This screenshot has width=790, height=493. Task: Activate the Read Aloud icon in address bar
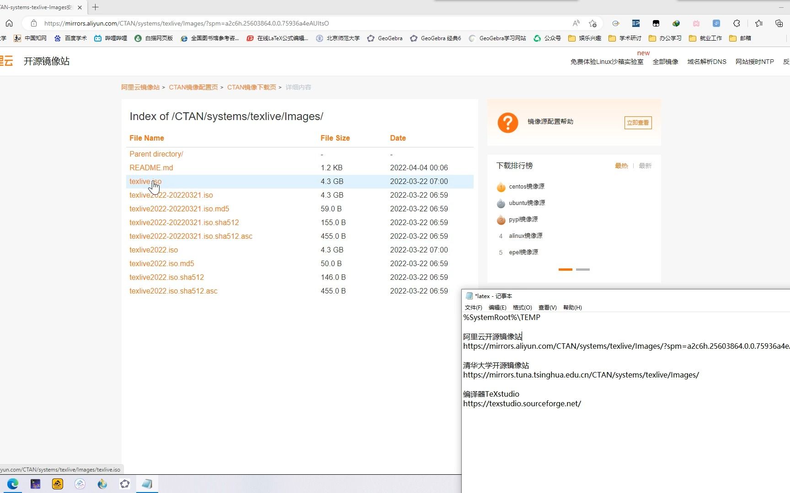(x=576, y=23)
